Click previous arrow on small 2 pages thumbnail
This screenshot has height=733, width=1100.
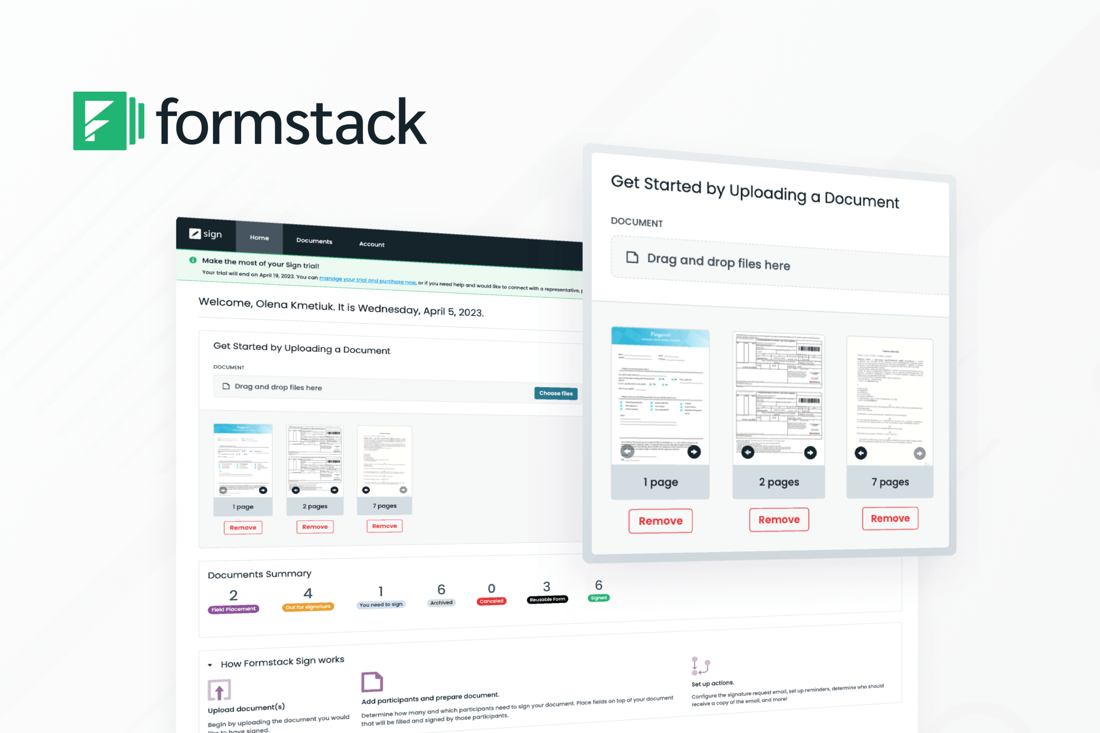[x=296, y=490]
